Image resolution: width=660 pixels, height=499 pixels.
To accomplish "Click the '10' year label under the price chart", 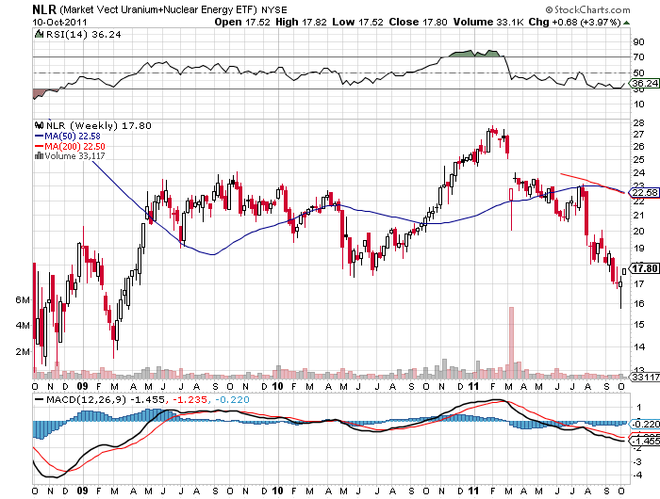I will [277, 386].
